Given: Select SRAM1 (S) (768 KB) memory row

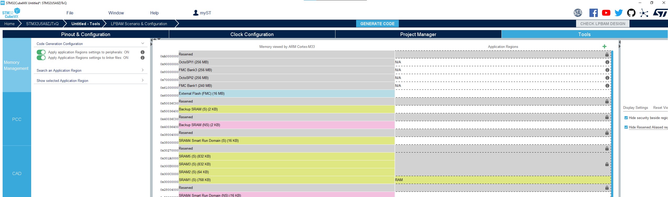Looking at the screenshot, I should 286,180.
